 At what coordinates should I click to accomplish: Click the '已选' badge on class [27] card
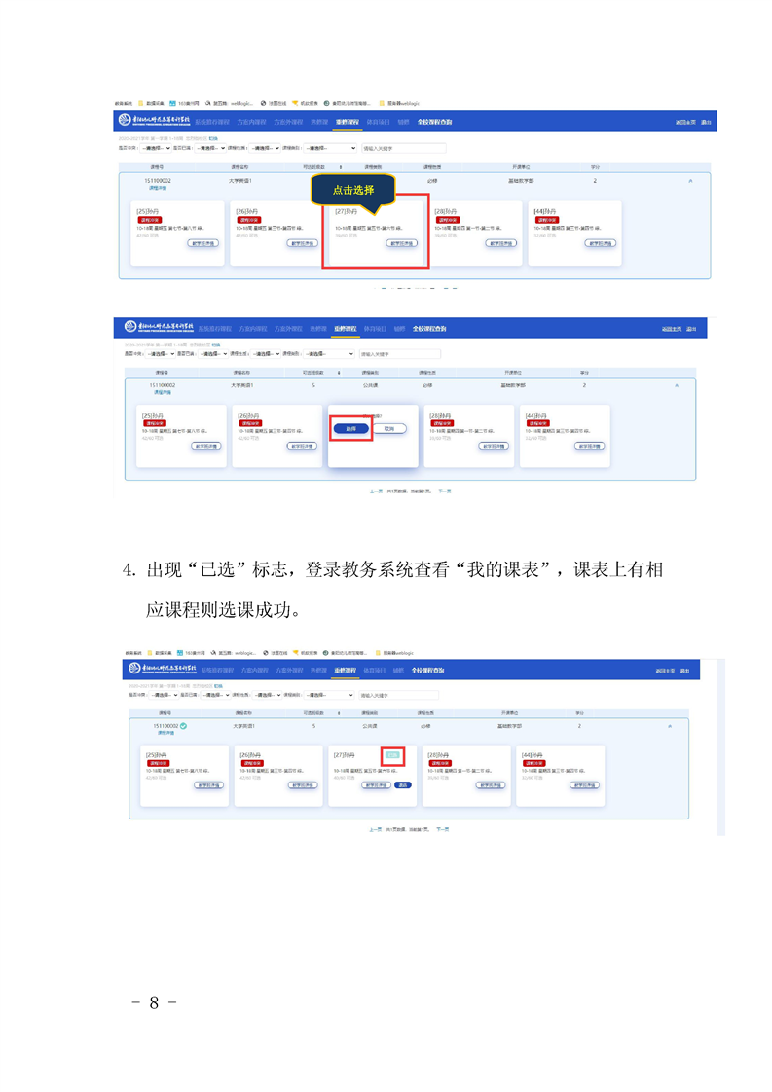(392, 755)
